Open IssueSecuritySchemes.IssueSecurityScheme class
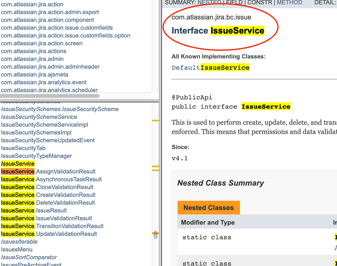Screen dimensions: 337x266 click(60, 109)
